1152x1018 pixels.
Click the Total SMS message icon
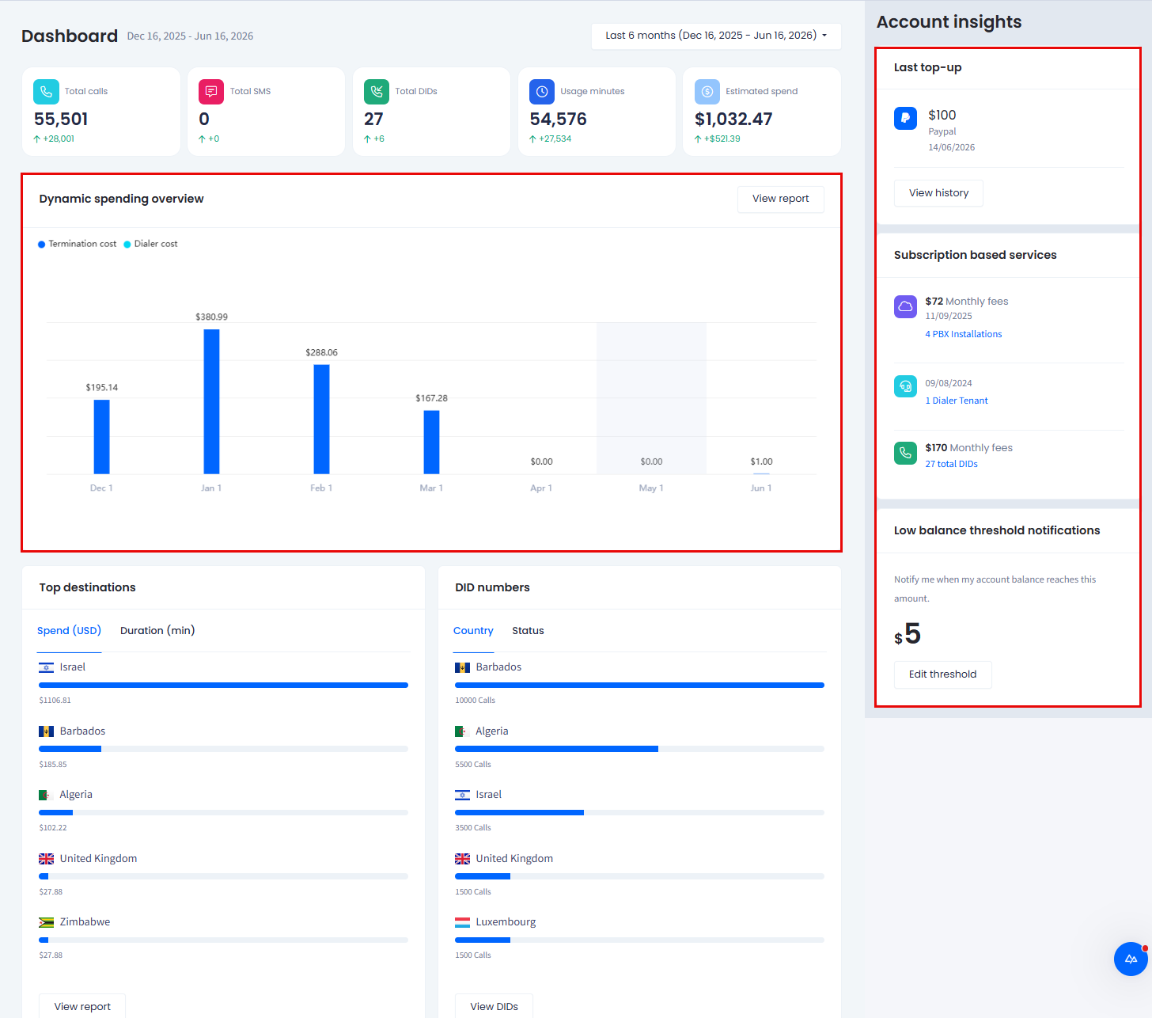pos(211,92)
